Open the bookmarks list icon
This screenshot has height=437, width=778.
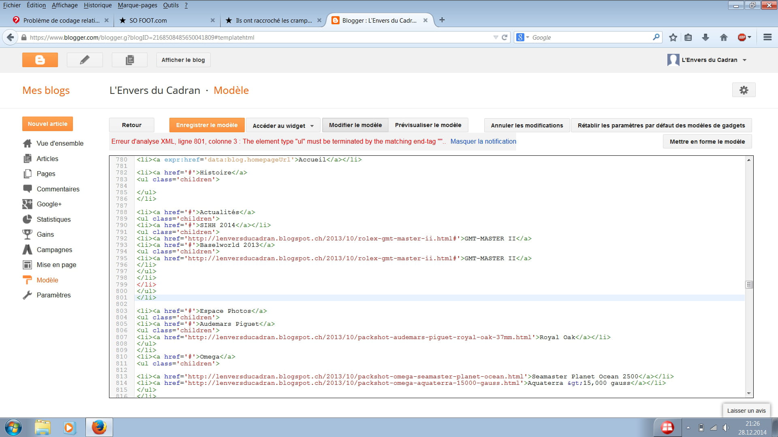pos(688,37)
